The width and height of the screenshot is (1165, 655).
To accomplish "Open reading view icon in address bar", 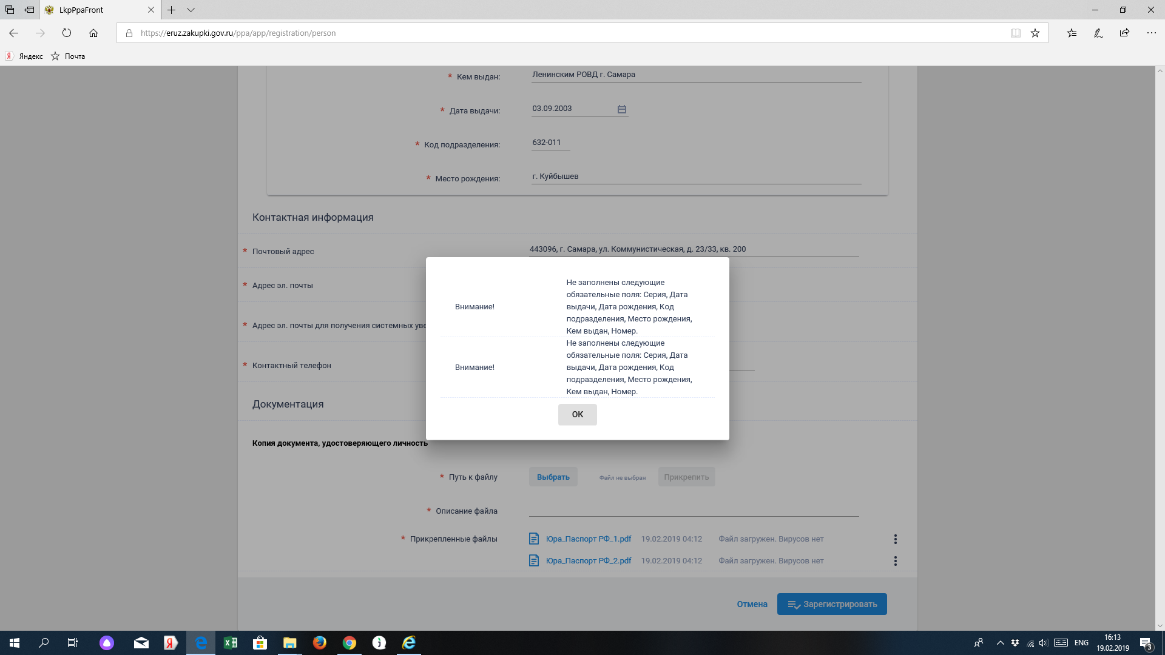I will [x=1015, y=33].
